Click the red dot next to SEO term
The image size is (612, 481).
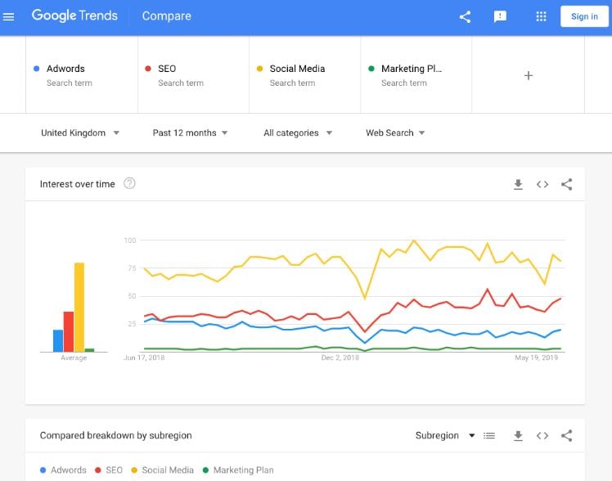coord(148,69)
